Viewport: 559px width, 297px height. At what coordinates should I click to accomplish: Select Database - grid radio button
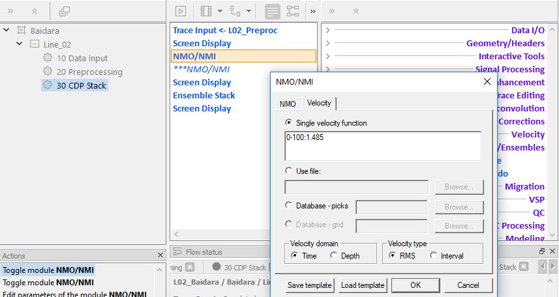[x=288, y=224]
